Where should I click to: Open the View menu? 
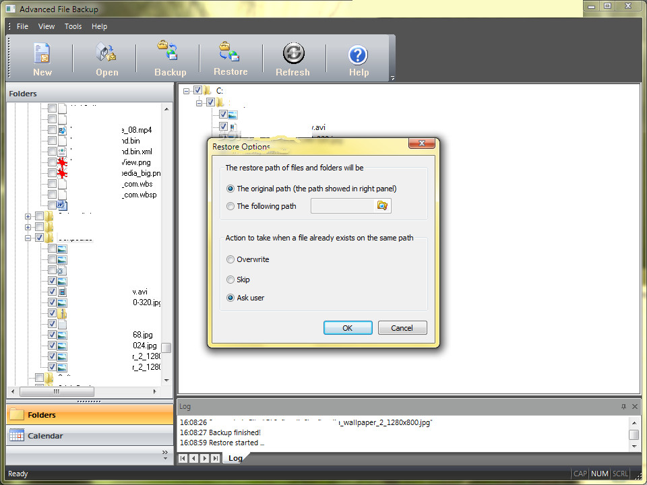tap(47, 26)
